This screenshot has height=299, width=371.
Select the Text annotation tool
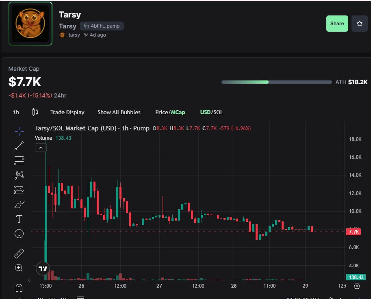coord(19,219)
